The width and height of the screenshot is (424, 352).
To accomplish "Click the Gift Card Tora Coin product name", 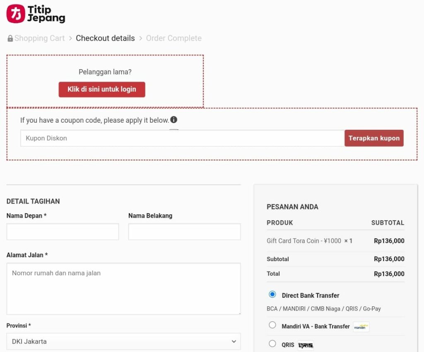I will pyautogui.click(x=304, y=241).
